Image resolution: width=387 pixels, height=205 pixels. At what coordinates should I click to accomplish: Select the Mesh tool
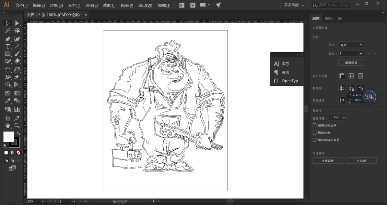[x=8, y=93]
